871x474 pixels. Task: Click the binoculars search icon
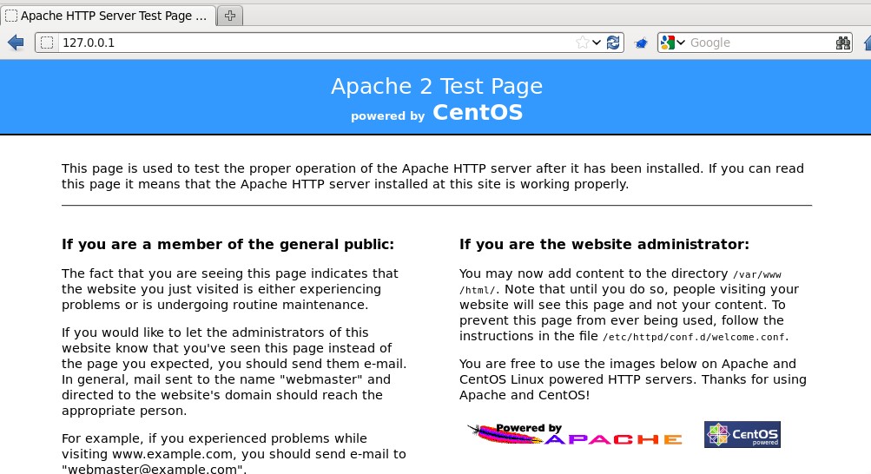pos(842,43)
